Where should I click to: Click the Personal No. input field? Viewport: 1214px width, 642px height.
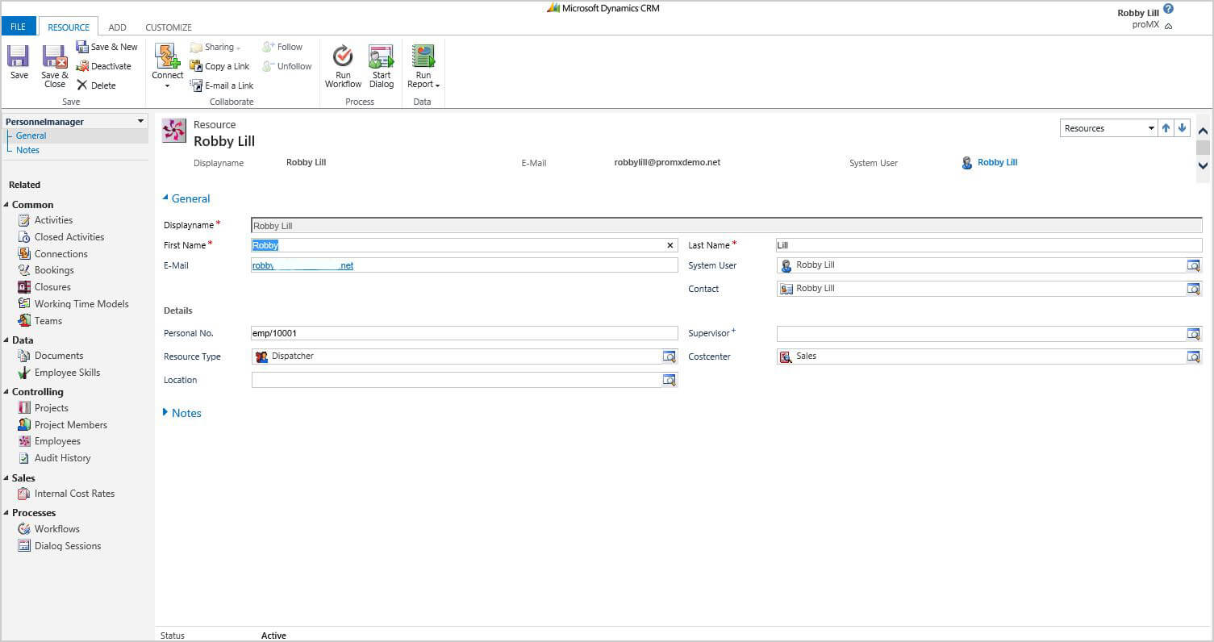(x=465, y=333)
